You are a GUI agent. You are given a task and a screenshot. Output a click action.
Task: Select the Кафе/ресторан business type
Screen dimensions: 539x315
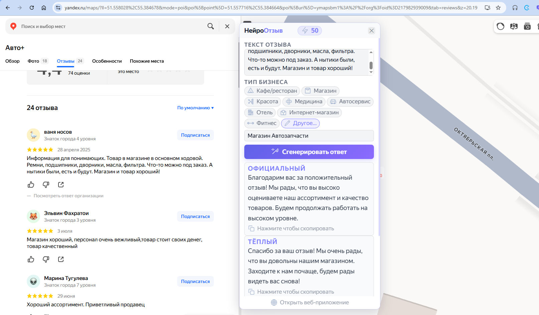(x=272, y=91)
